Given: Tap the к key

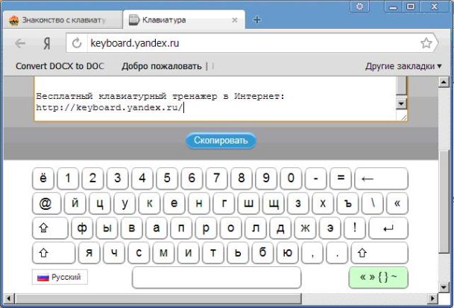Looking at the screenshot, I should tap(149, 203).
